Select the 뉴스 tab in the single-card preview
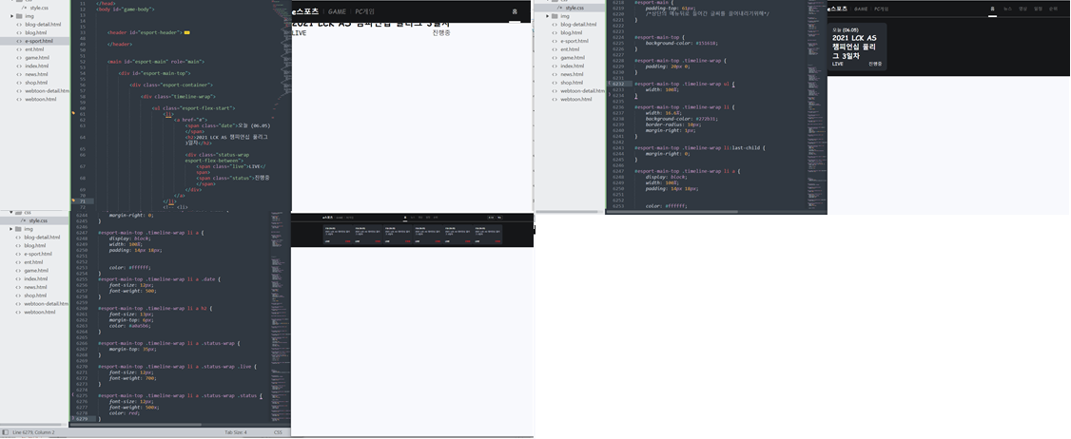Screen dimensions: 1071x439 tap(1007, 9)
